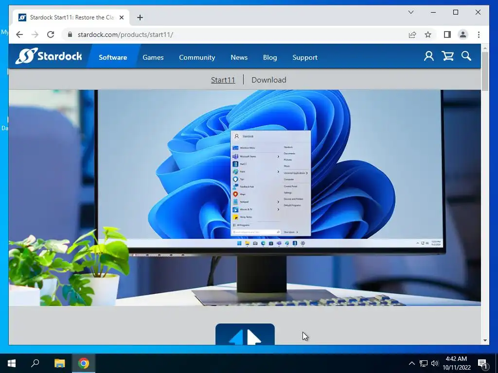
Task: Open a new browser tab
Action: point(140,17)
